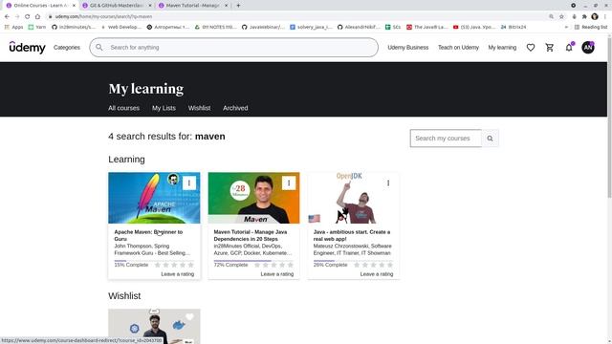Open the Yarn bookmark
Image resolution: width=612 pixels, height=344 pixels.
(x=37, y=27)
